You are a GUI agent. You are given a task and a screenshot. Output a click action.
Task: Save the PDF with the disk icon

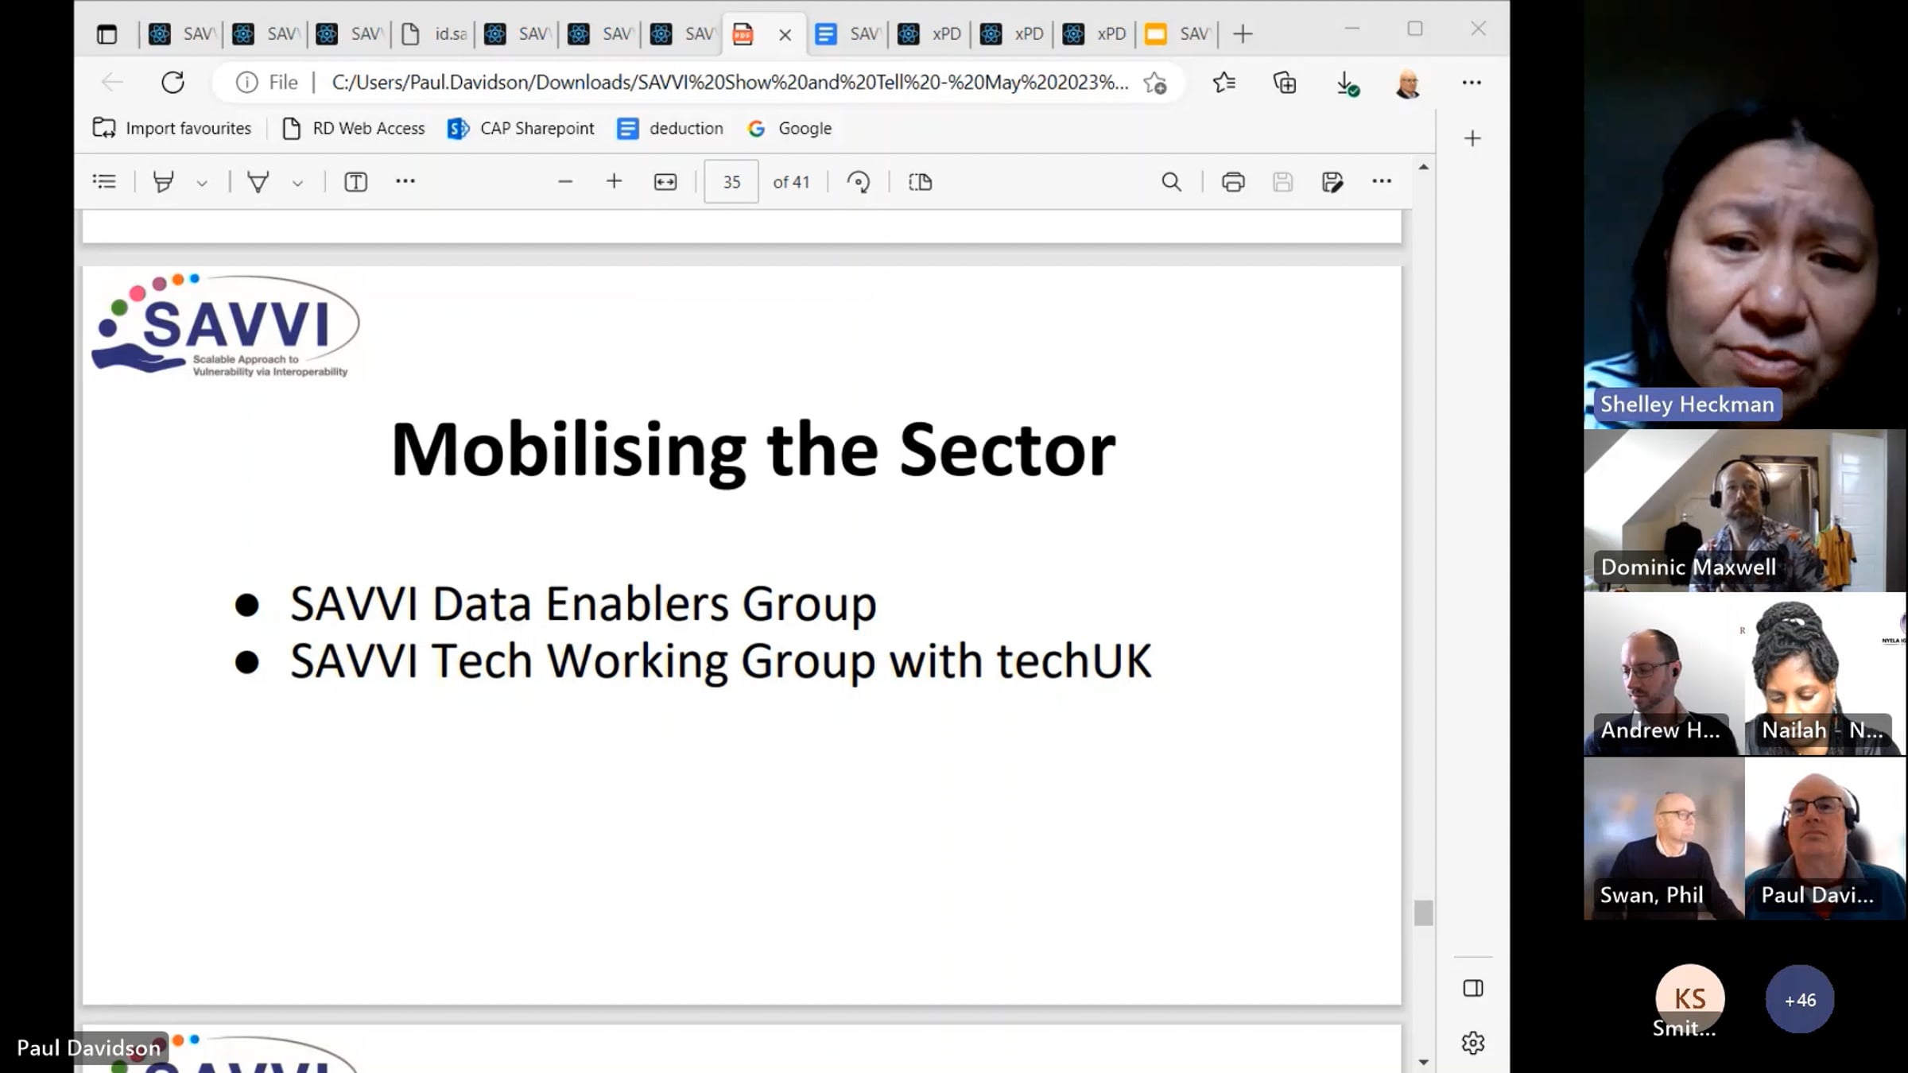[1282, 182]
